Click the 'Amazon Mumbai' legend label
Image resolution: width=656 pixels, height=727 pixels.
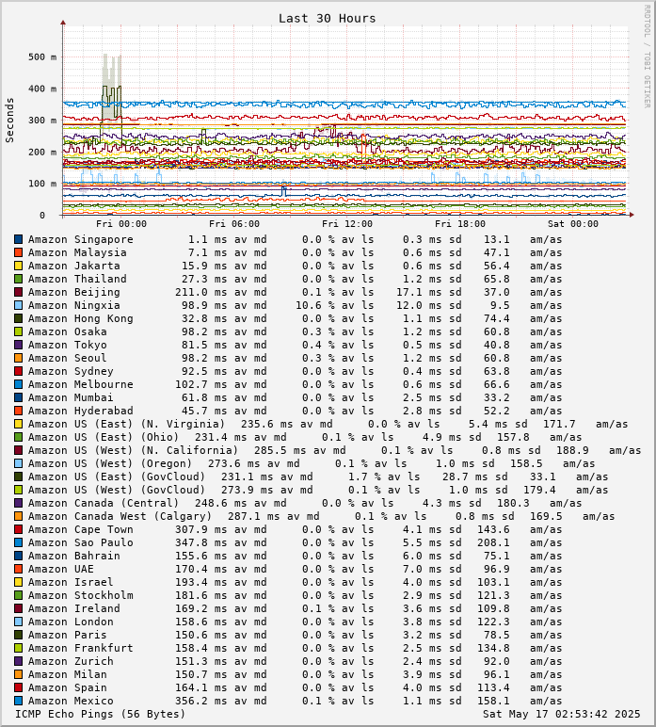pyautogui.click(x=71, y=397)
